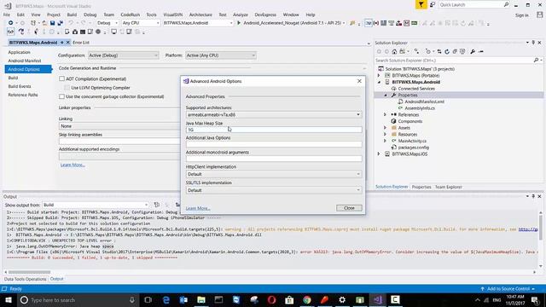Click Learn More link in the dialog

coord(198,208)
